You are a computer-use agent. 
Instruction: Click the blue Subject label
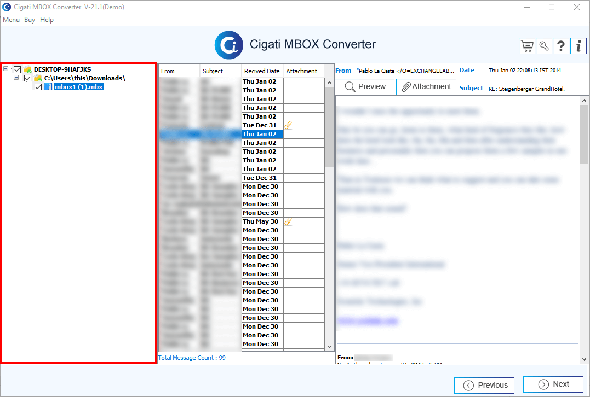click(471, 88)
